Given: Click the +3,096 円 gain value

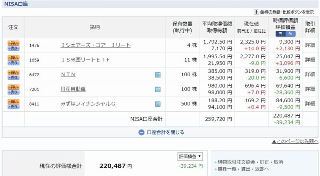Looking at the screenshot, I should click(288, 63).
